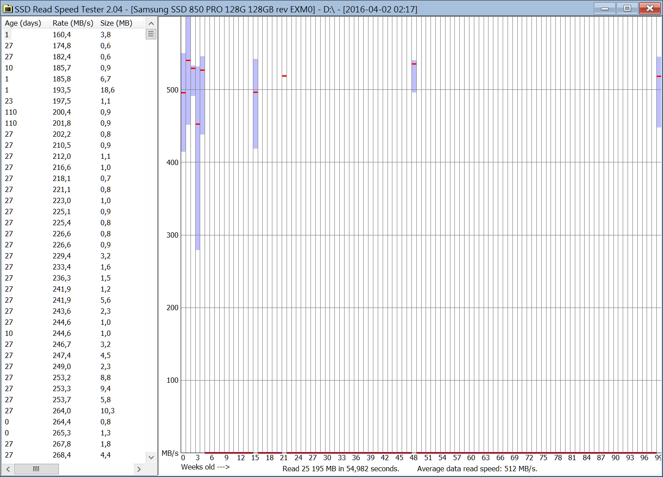
Task: Select the row with rate 212,0
Action: coord(74,156)
